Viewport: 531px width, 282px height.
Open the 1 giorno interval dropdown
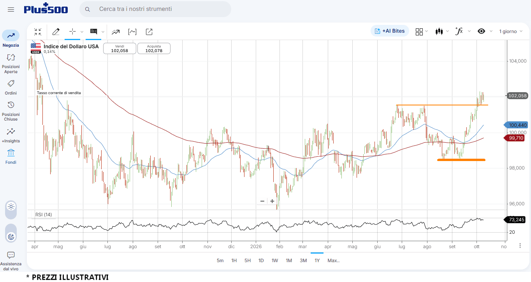tap(511, 32)
